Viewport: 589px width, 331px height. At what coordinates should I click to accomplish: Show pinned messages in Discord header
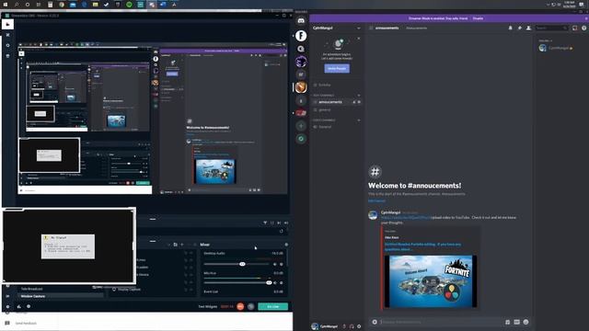coord(519,28)
